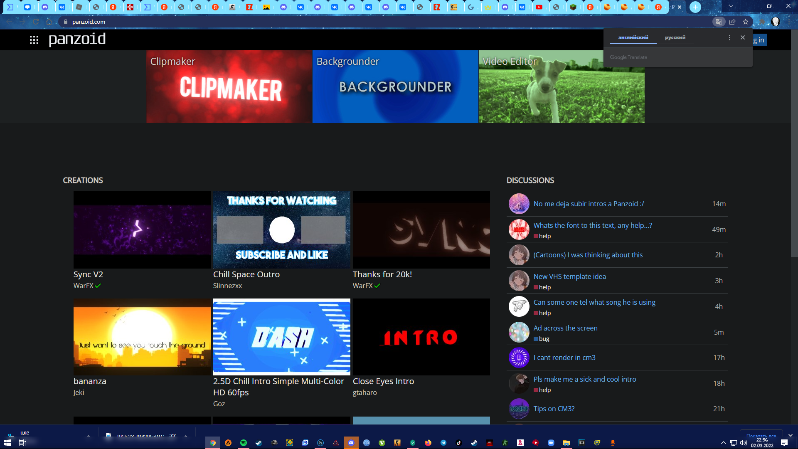Open author Goz profile link
Viewport: 798px width, 449px height.
[x=219, y=404]
